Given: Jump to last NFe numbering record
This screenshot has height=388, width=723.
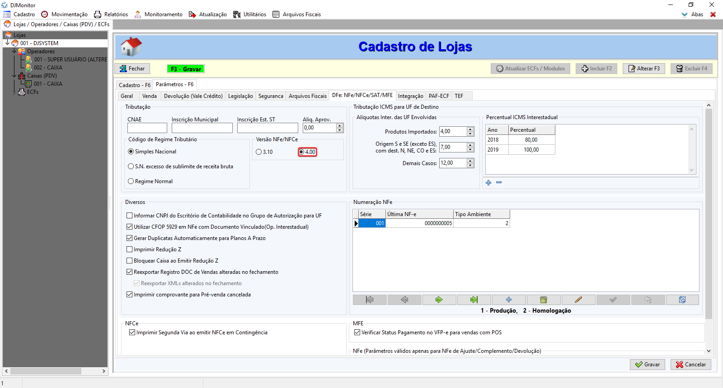Looking at the screenshot, I should (x=474, y=300).
